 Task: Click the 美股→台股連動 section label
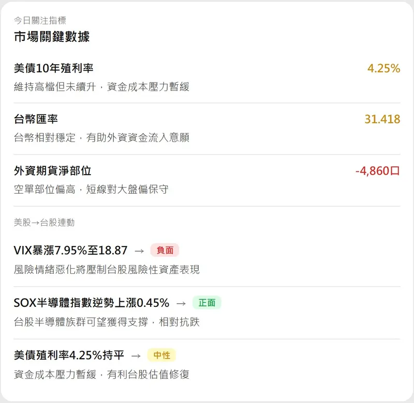(x=44, y=223)
